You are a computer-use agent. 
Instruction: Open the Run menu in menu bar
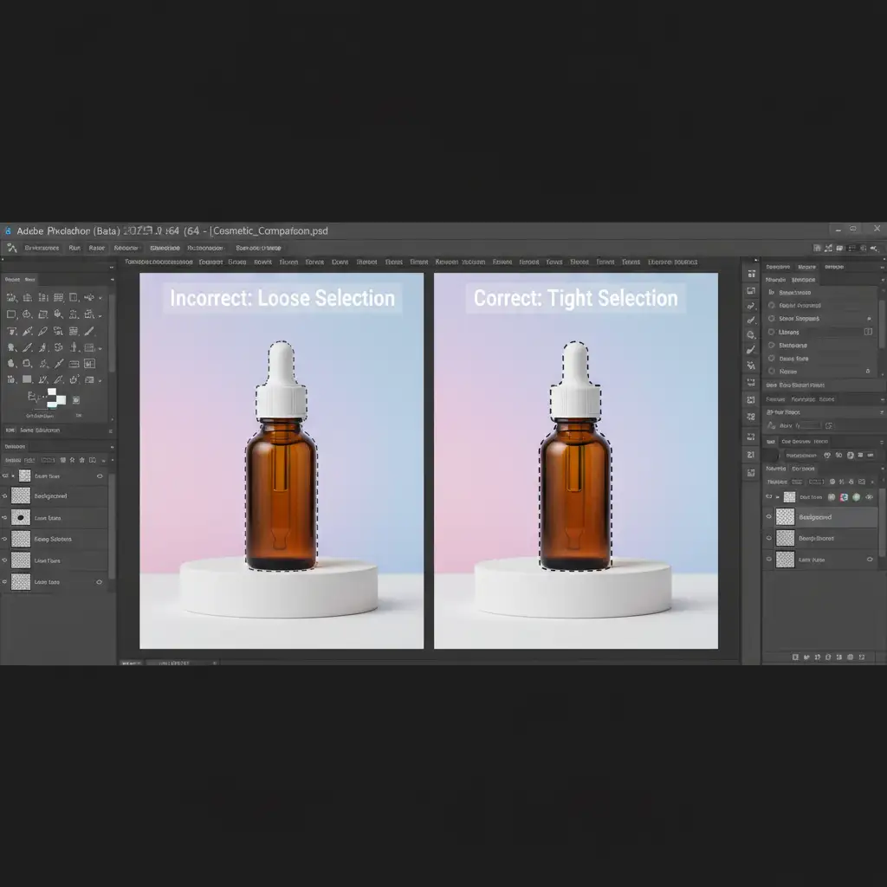pyautogui.click(x=74, y=248)
